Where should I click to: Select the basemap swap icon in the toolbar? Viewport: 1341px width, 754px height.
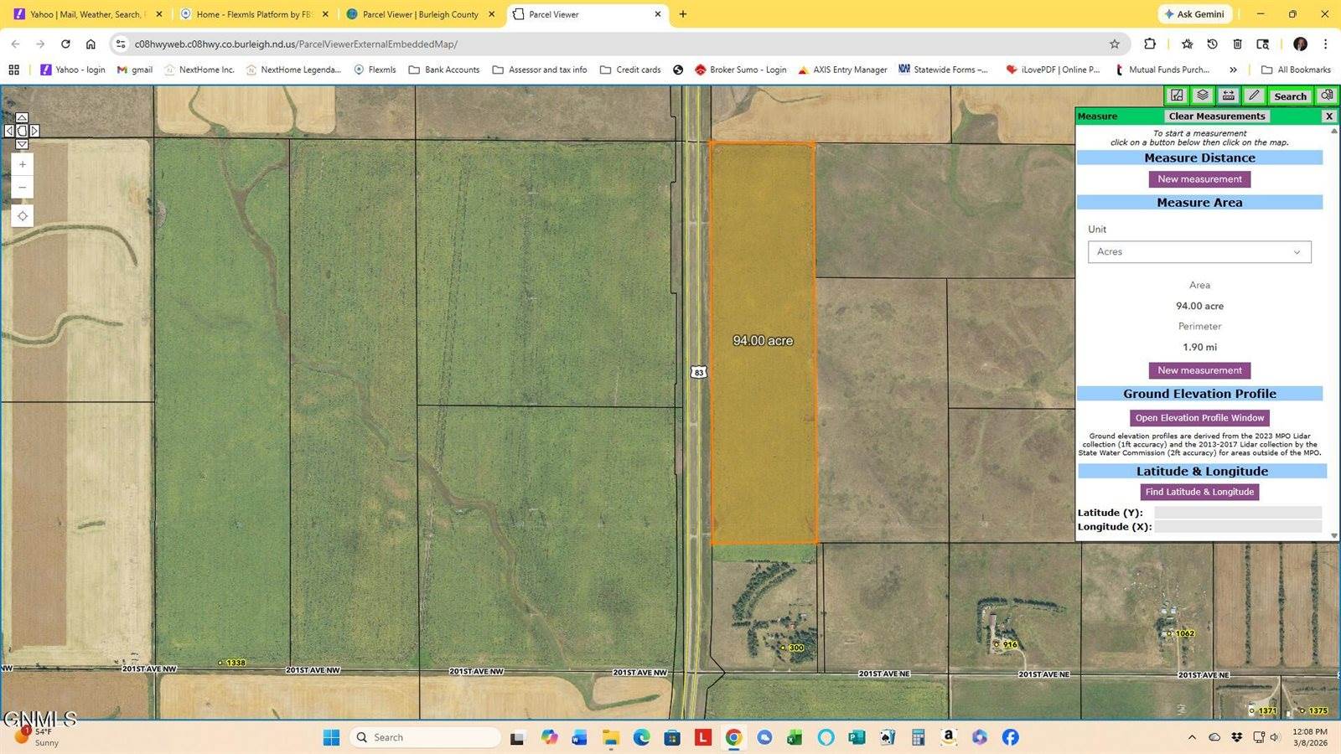point(1176,96)
